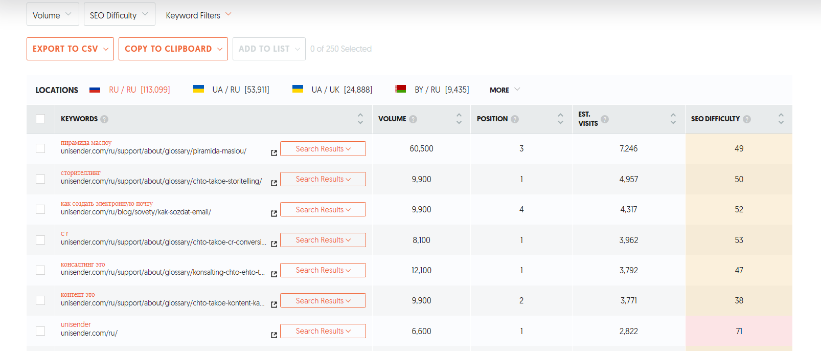Screen dimensions: 821x351
Task: Select the пирамида маслоу row checkbox
Action: pyautogui.click(x=40, y=148)
